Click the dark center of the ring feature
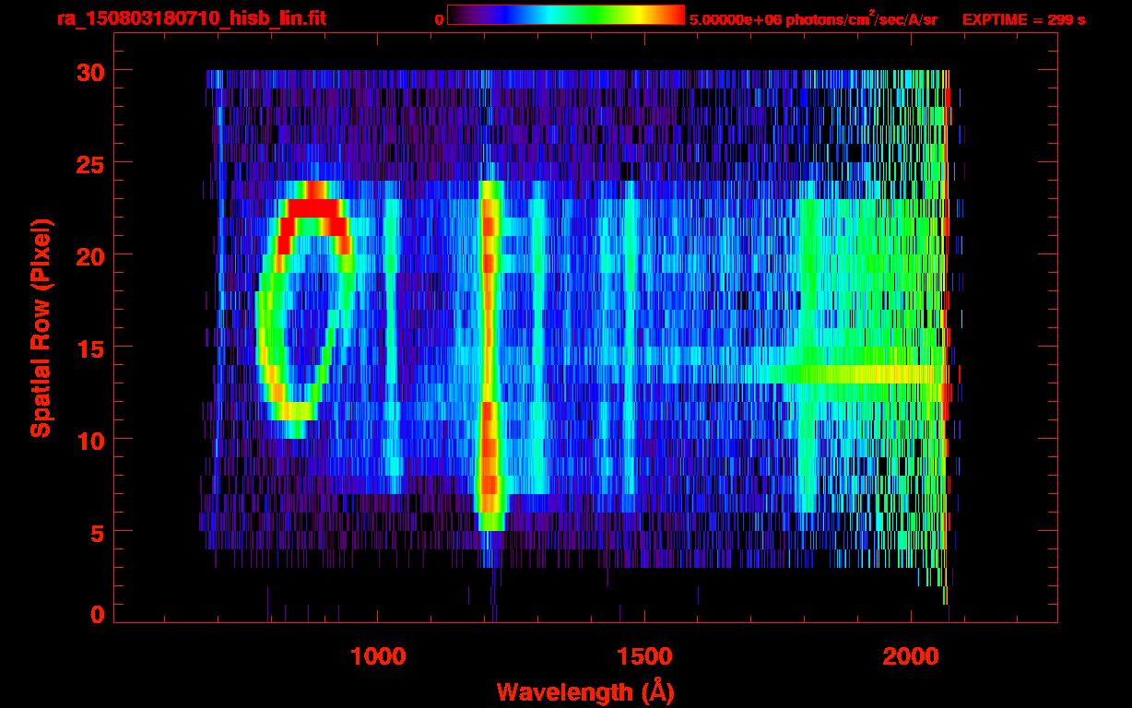This screenshot has height=708, width=1132. (x=304, y=318)
